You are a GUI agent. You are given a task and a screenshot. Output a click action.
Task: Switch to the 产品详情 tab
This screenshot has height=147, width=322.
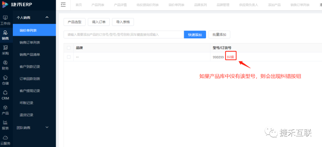pyautogui.click(x=120, y=5)
